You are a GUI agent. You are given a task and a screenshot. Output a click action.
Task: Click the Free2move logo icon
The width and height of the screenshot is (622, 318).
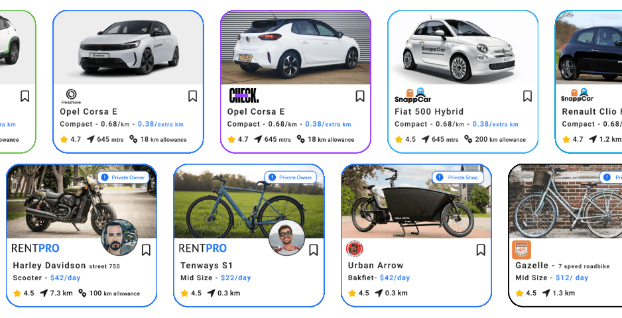71,96
